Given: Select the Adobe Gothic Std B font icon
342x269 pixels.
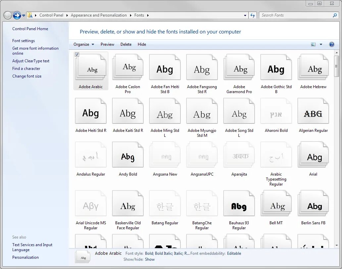Looking at the screenshot, I should [276, 67].
